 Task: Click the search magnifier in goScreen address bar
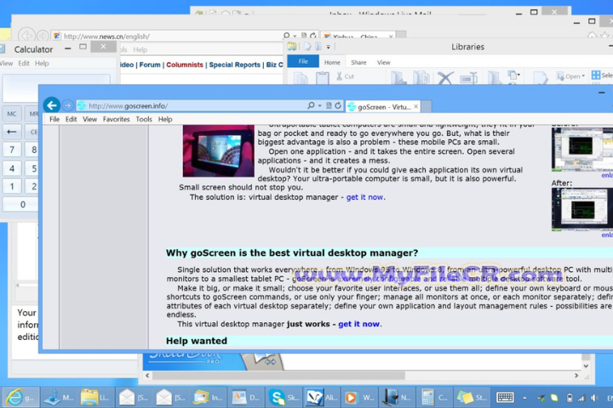coord(311,105)
